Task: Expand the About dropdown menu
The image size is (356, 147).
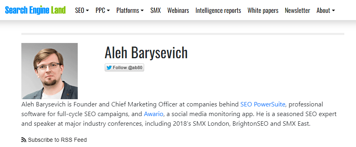Action: (326, 10)
